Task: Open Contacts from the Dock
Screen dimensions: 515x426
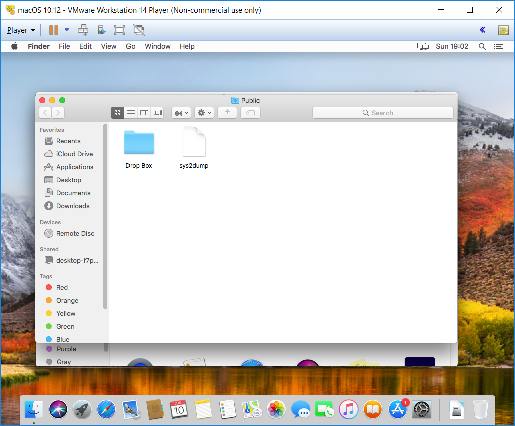Action: (155, 409)
